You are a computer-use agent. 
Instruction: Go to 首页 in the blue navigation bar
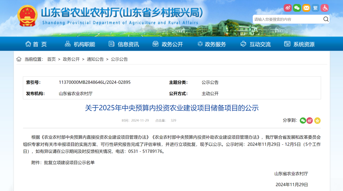pyautogui.click(x=36, y=44)
